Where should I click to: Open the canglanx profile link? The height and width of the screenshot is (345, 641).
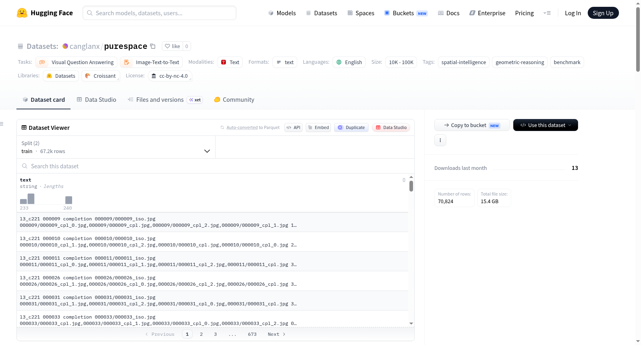[x=85, y=46]
